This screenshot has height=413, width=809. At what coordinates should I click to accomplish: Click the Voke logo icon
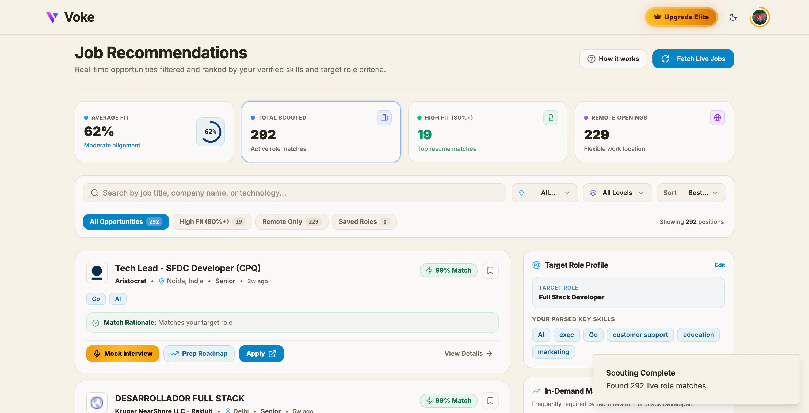point(52,17)
